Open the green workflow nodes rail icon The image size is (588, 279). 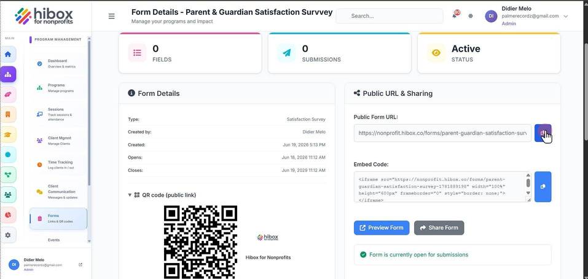[x=8, y=175]
